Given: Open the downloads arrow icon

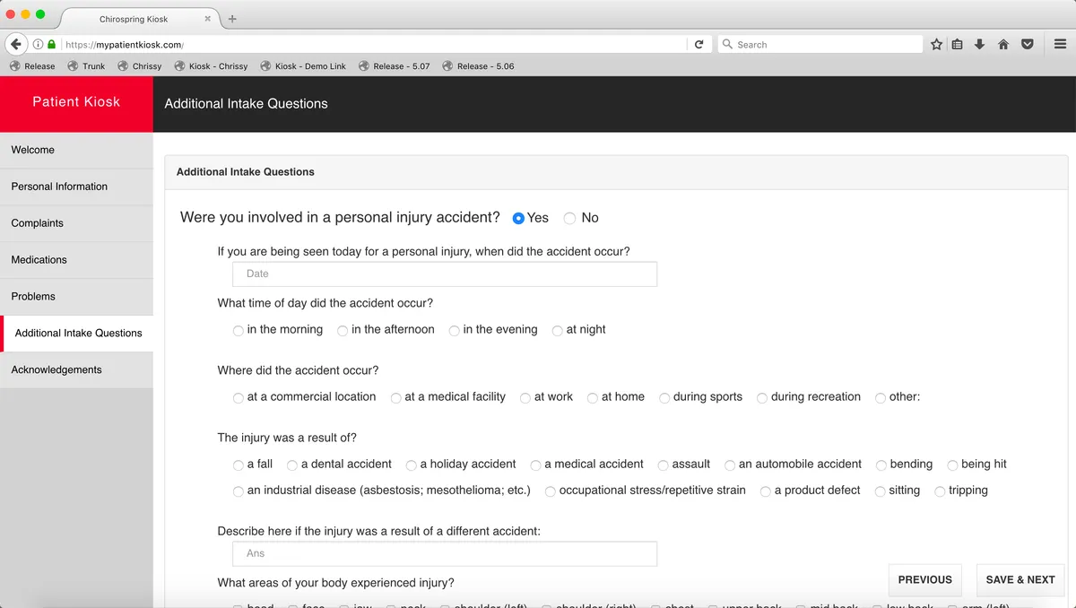Looking at the screenshot, I should click(979, 44).
